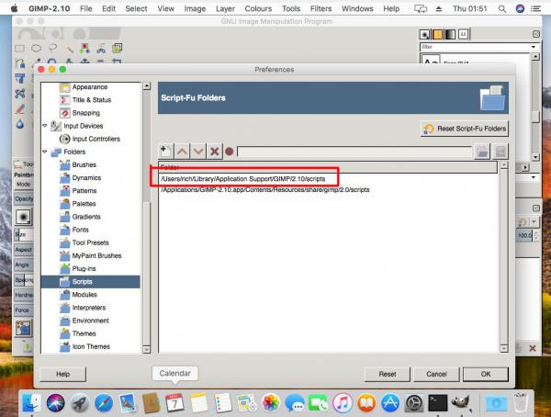Open the Tools menu
Image resolution: width=551 pixels, height=417 pixels.
click(x=291, y=9)
